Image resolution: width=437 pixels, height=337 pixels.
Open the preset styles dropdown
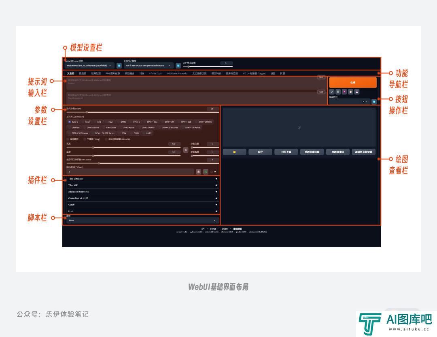350,102
